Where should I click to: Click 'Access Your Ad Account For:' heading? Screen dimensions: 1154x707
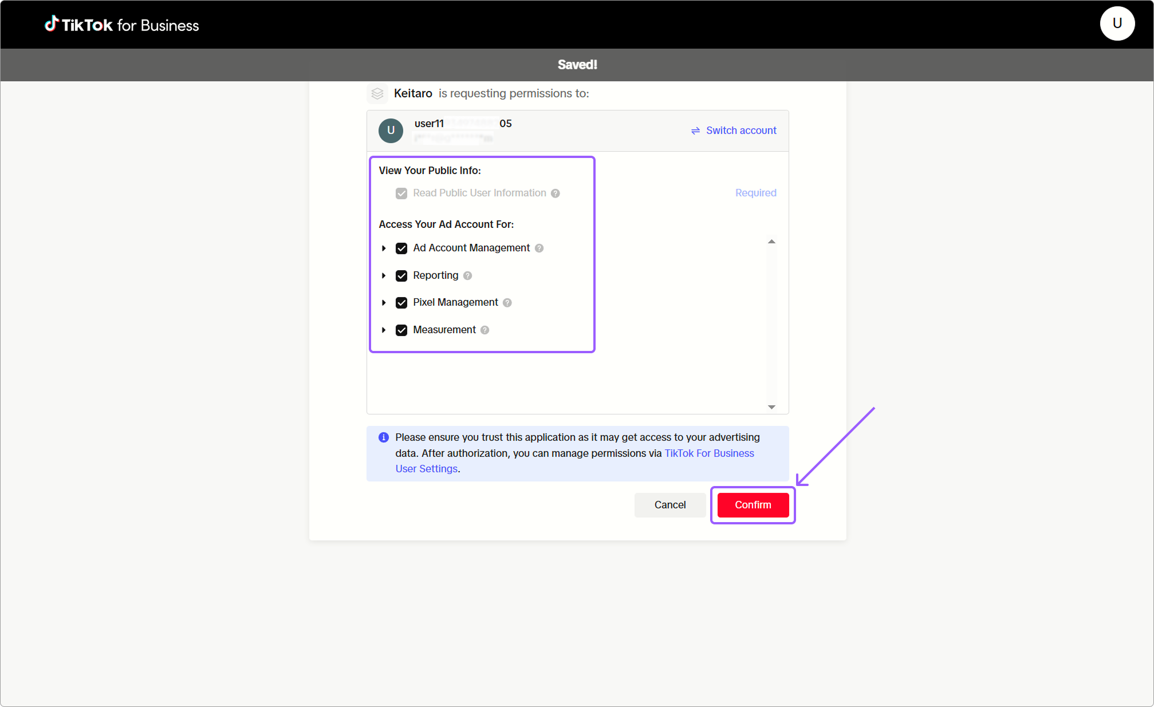click(x=446, y=224)
